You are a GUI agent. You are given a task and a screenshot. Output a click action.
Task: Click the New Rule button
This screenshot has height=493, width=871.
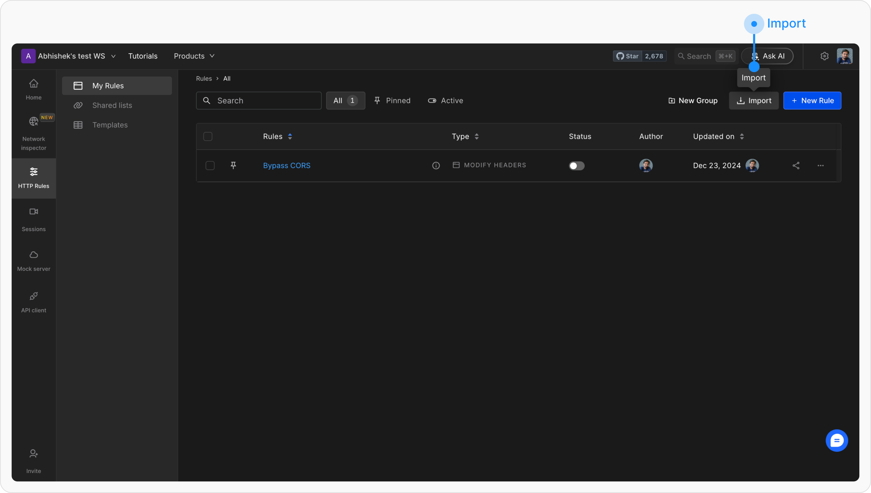[x=812, y=101]
